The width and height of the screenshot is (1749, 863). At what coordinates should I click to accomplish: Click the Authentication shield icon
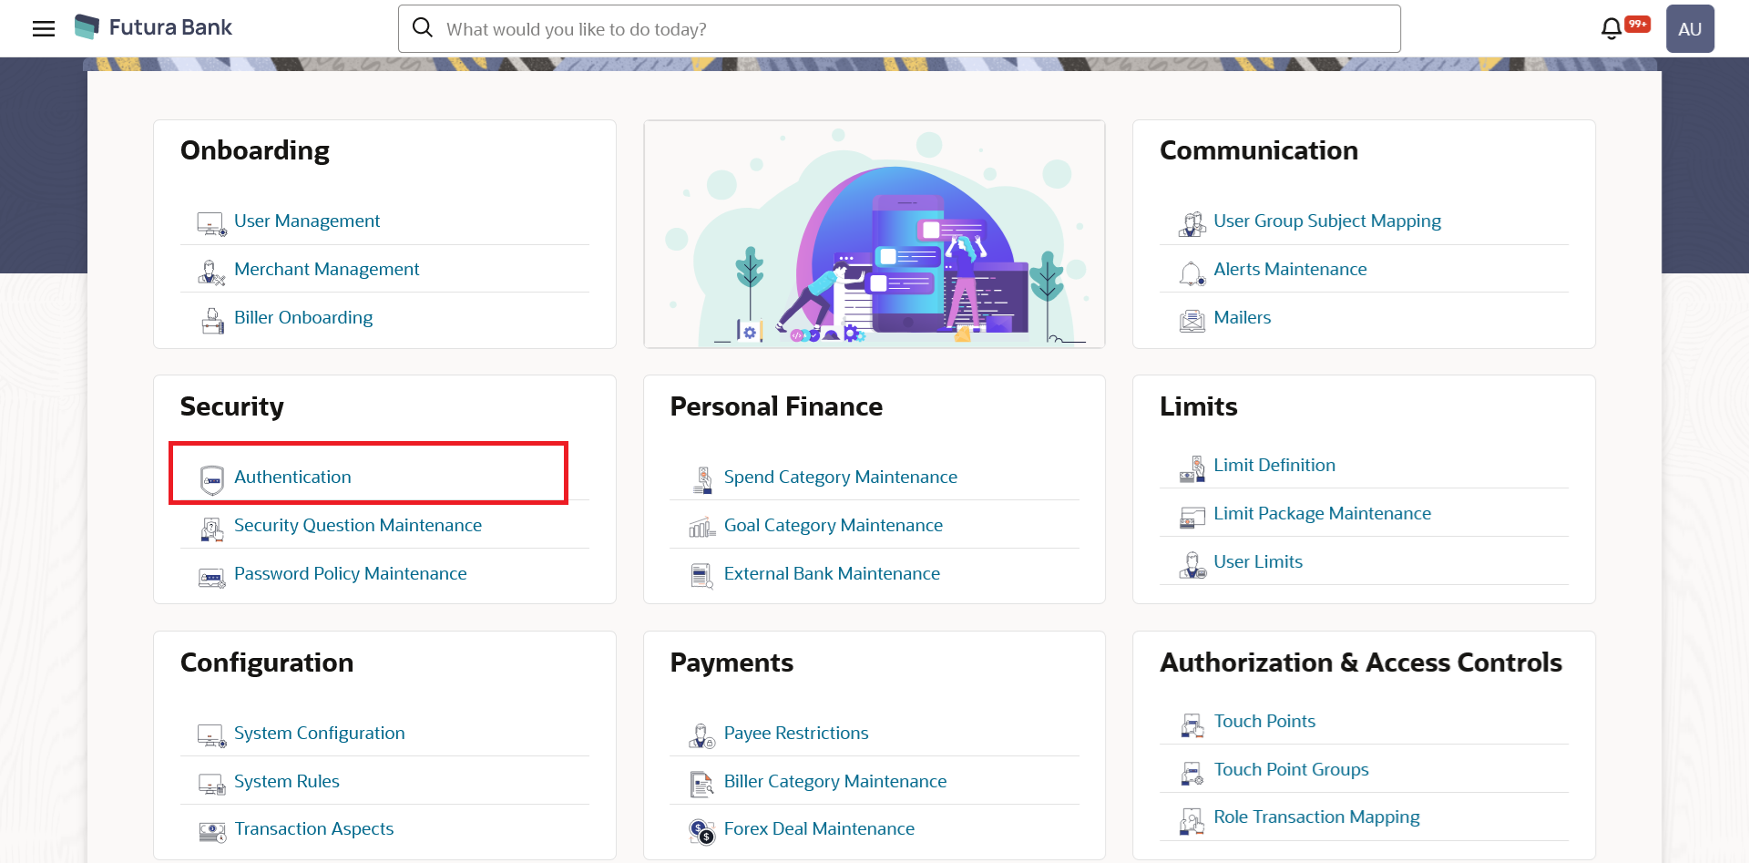click(x=212, y=479)
